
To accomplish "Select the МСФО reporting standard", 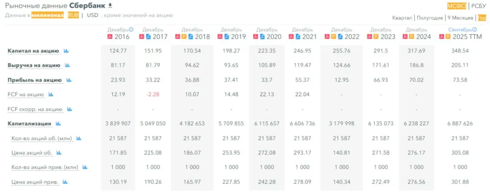I will click(456, 6).
